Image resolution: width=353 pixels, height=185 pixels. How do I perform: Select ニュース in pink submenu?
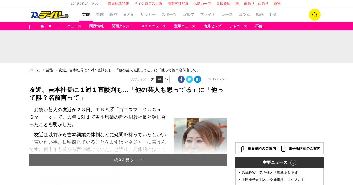coord(74,26)
